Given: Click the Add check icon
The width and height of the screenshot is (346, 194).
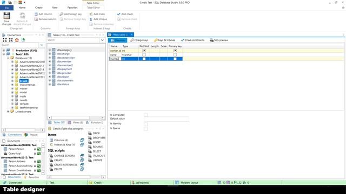Looking at the screenshot, I should pos(119,14).
